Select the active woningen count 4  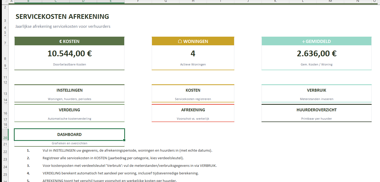193,53
